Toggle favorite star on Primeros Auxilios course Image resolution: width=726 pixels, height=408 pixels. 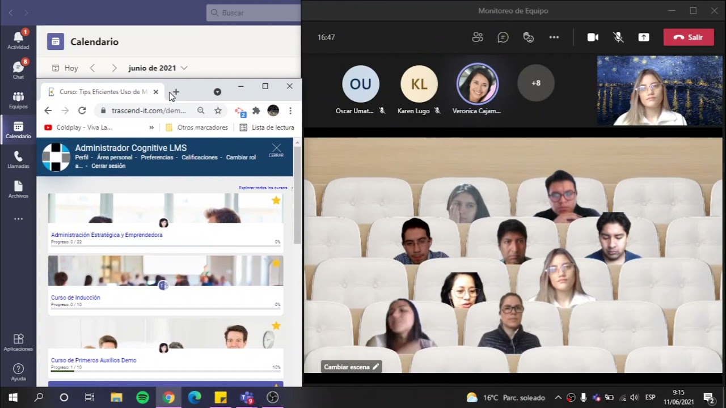tap(276, 325)
